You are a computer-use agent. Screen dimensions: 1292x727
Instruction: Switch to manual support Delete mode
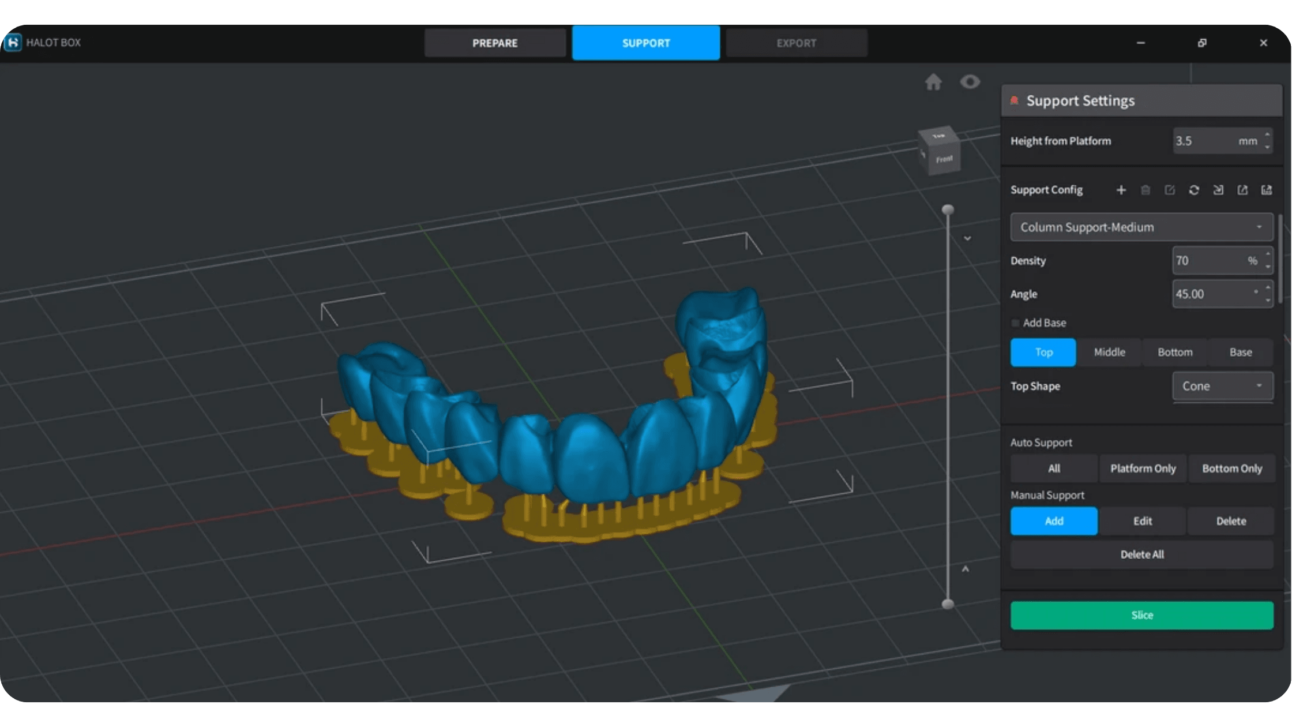click(1231, 521)
